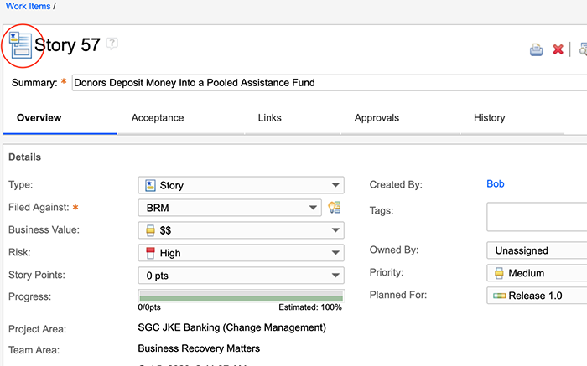This screenshot has height=366, width=587.
Task: Expand the Filed Against BRM dropdown
Action: [229, 207]
